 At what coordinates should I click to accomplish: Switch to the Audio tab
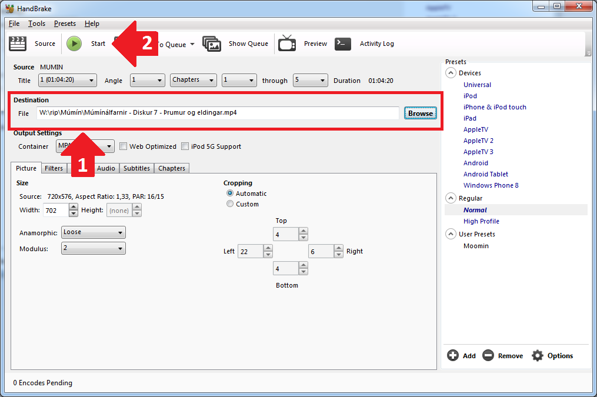click(106, 168)
